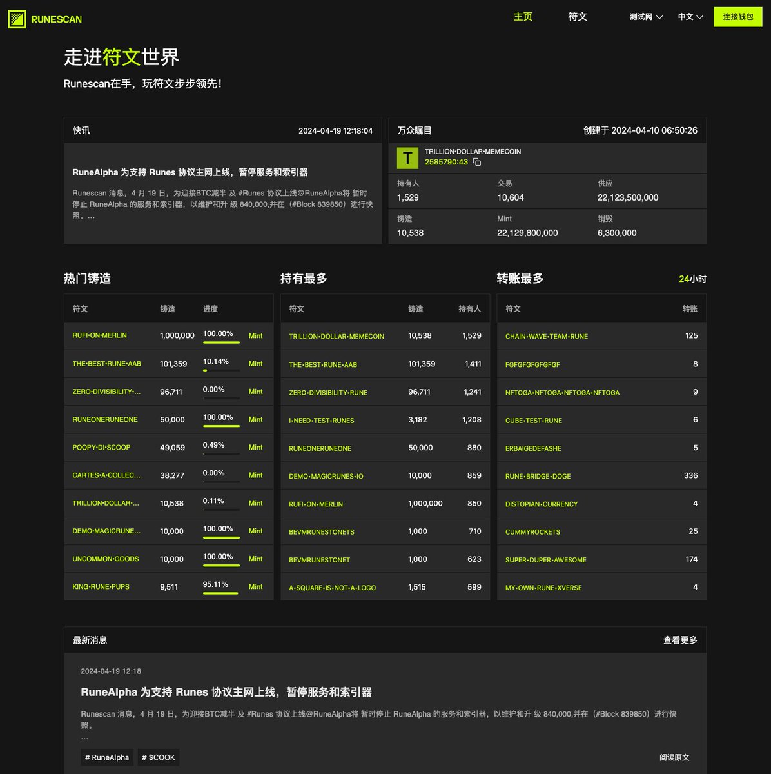Viewport: 771px width, 774px height.
Task: Click the THE•BEST•RUNE•AAB 10.14% progress bar
Action: (221, 370)
